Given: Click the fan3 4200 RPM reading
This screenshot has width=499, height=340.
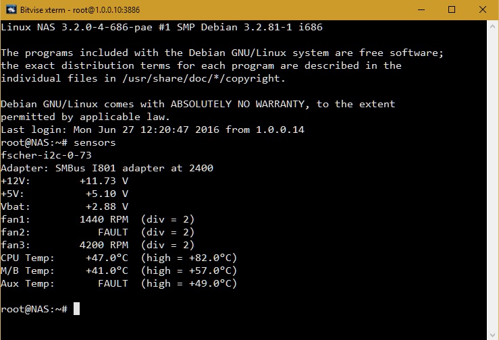Looking at the screenshot, I should [103, 245].
